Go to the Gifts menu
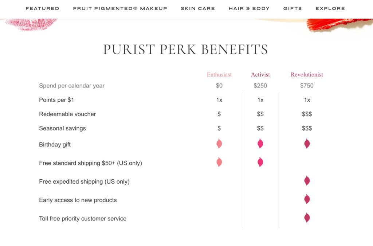 coord(292,8)
